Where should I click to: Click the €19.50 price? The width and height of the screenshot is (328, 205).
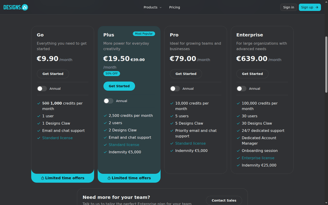pyautogui.click(x=116, y=59)
